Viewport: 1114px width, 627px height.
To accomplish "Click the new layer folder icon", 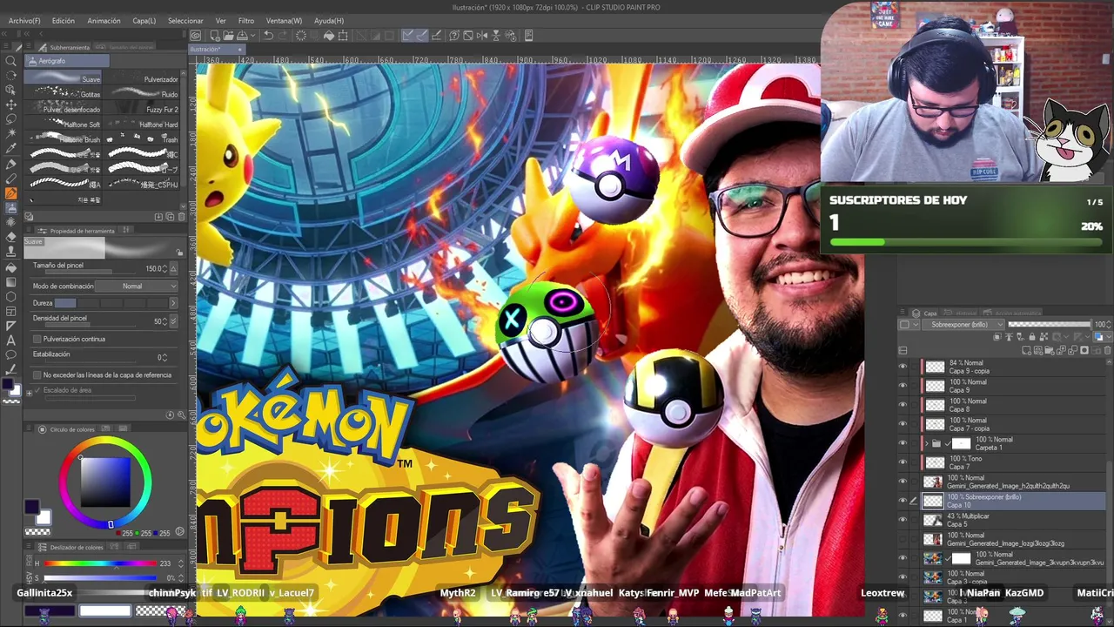I will 1050,350.
